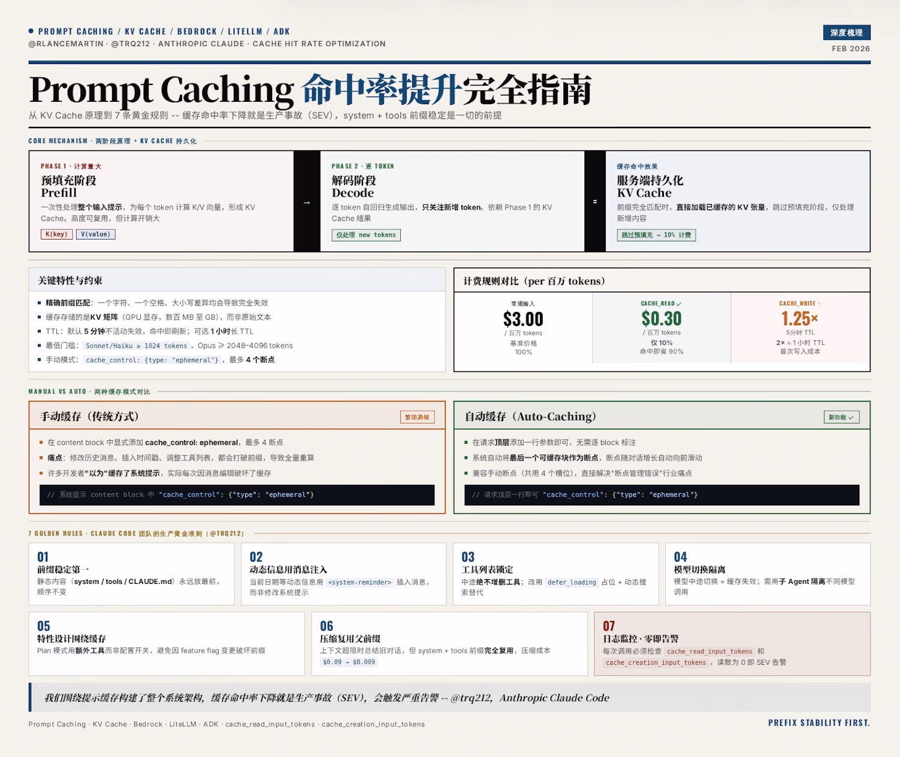Click the Sonnet/Haiku ≥ 1024 tokens code
900x757 pixels.
(x=137, y=346)
